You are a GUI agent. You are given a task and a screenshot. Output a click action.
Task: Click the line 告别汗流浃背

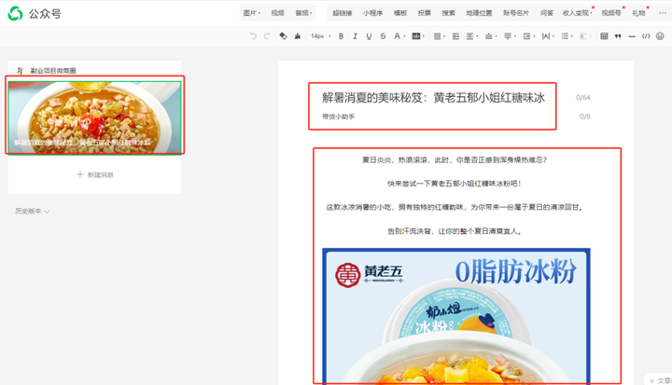[455, 231]
